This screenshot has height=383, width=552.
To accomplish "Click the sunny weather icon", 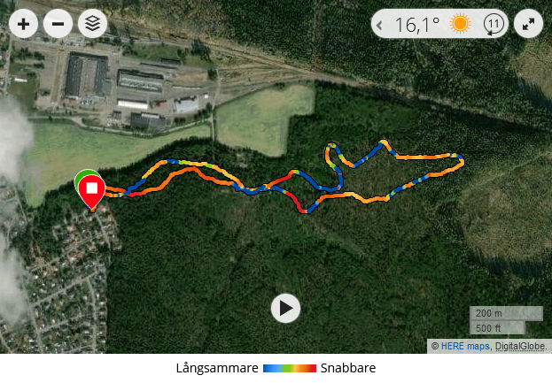I will pyautogui.click(x=460, y=24).
